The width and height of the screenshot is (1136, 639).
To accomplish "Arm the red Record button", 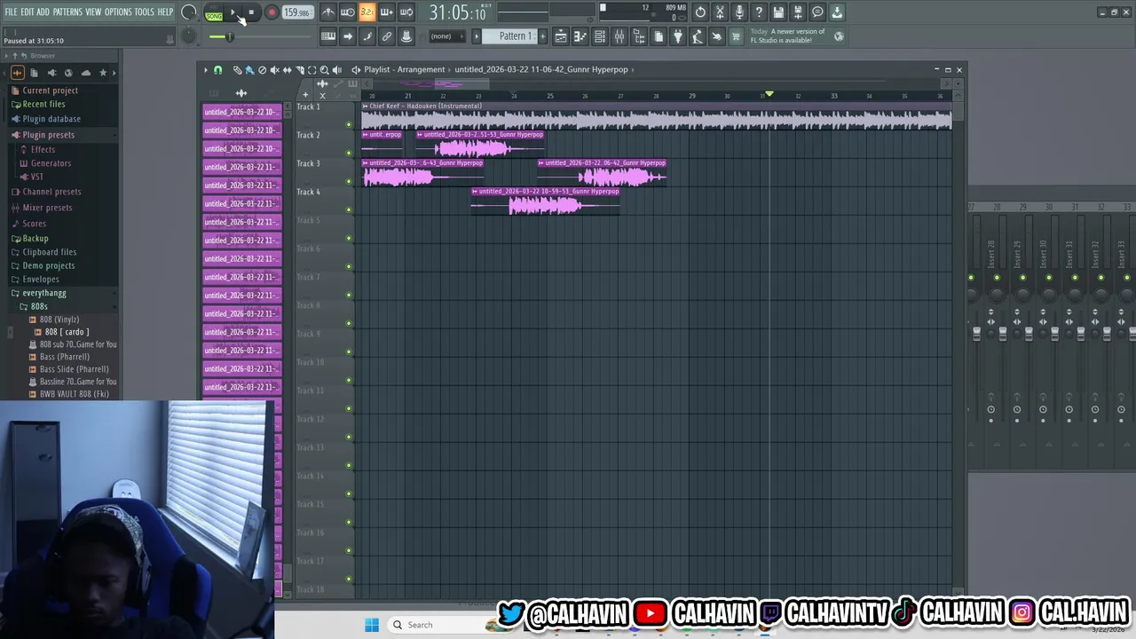I will tap(272, 12).
